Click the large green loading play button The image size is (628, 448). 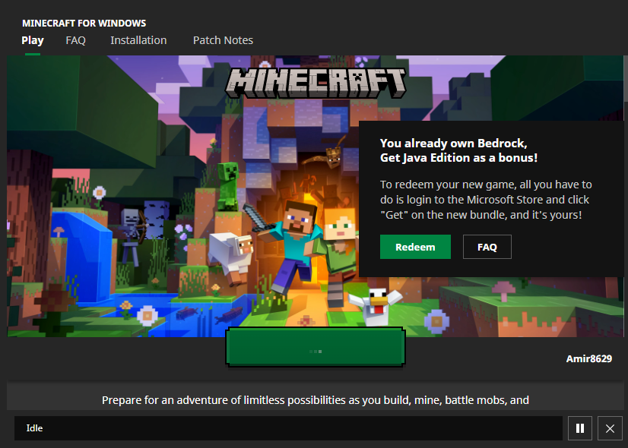coord(316,347)
